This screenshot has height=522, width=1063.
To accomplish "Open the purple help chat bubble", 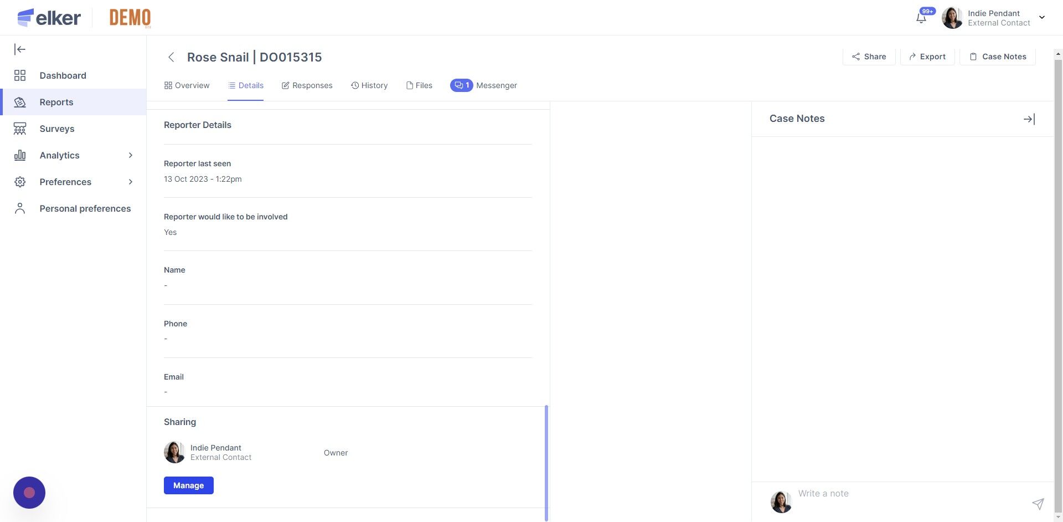I will click(29, 493).
